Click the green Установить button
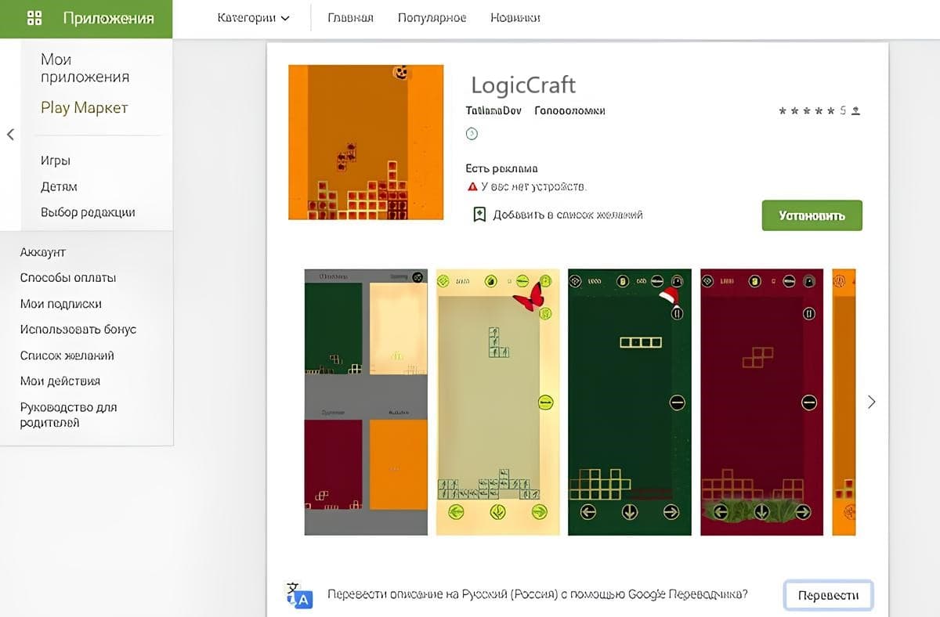 coord(812,215)
